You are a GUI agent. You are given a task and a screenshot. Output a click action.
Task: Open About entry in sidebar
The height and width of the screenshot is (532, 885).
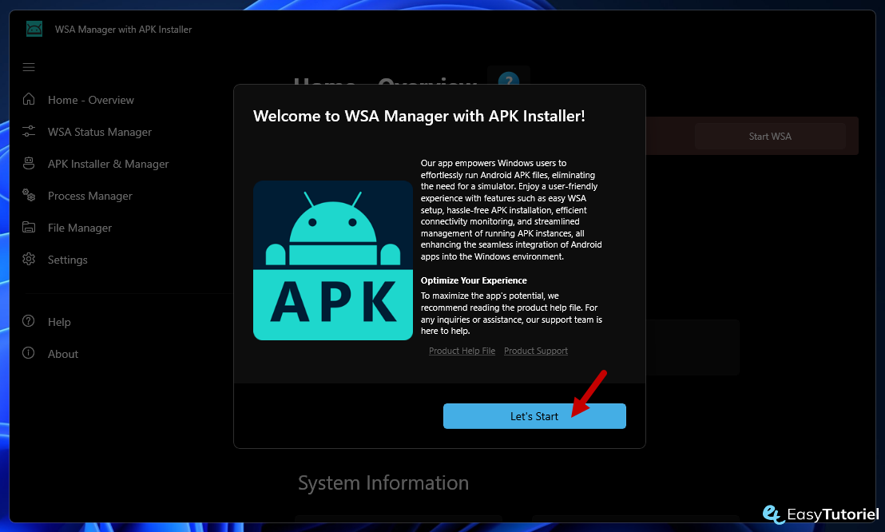pos(63,354)
